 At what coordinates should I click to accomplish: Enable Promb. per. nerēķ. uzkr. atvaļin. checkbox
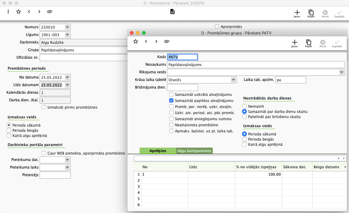pyautogui.click(x=171, y=106)
